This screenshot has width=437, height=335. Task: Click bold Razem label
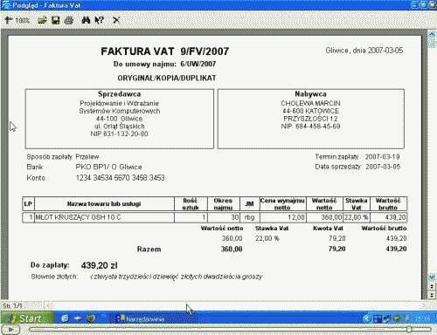[x=149, y=250]
